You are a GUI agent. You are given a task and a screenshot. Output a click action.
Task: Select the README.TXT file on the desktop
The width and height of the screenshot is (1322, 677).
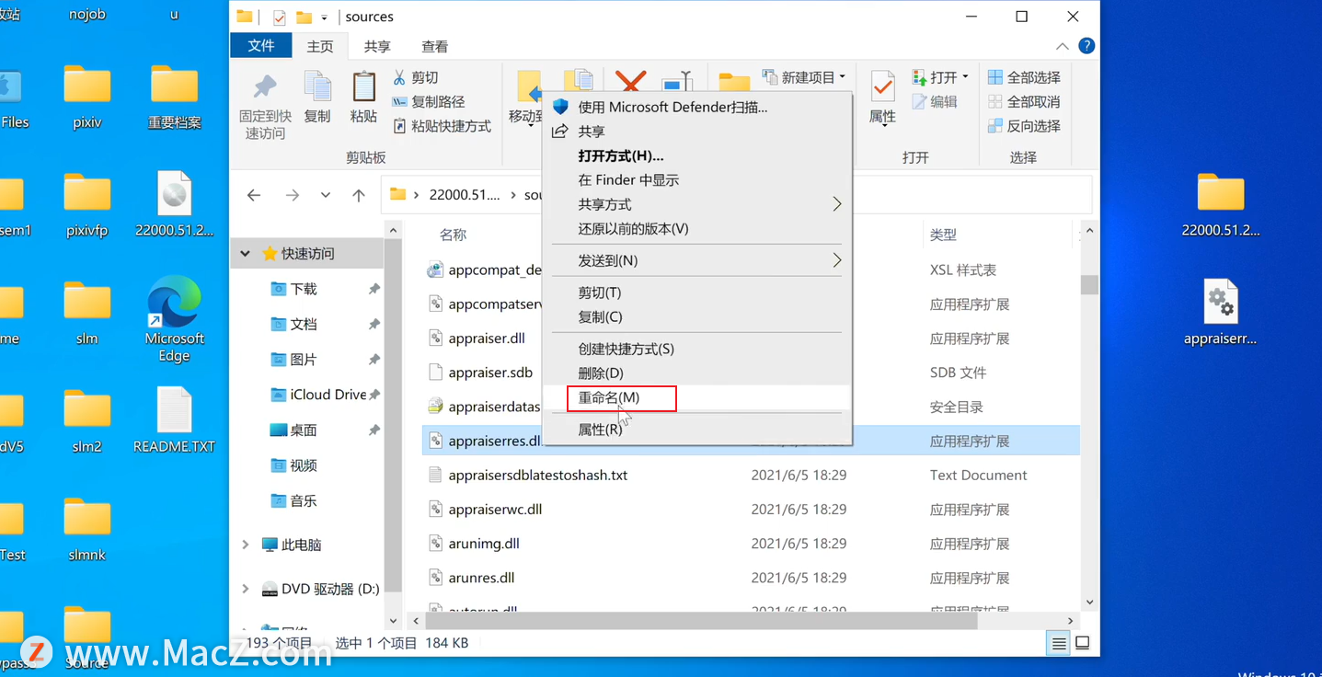[x=174, y=420]
